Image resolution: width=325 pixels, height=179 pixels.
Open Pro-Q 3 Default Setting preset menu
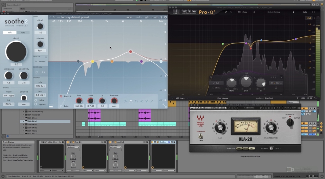[274, 12]
